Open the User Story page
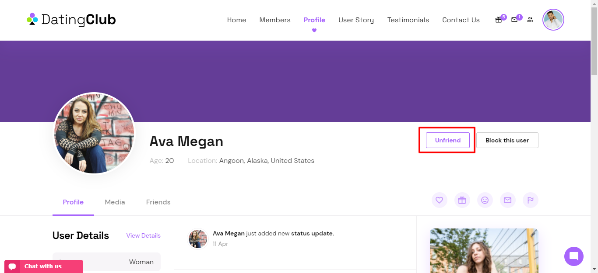 (356, 20)
